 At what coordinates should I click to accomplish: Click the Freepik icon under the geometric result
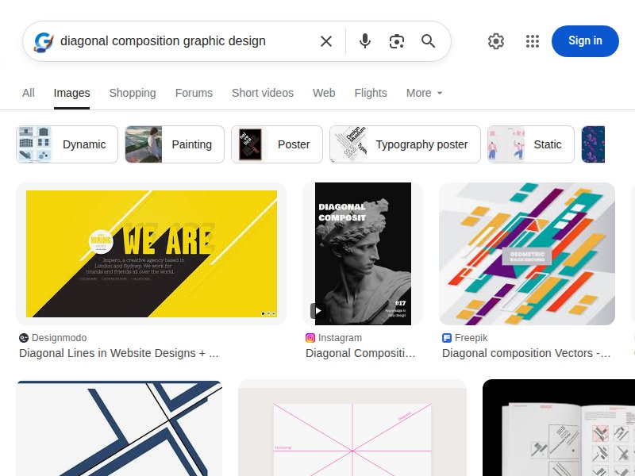coord(446,338)
